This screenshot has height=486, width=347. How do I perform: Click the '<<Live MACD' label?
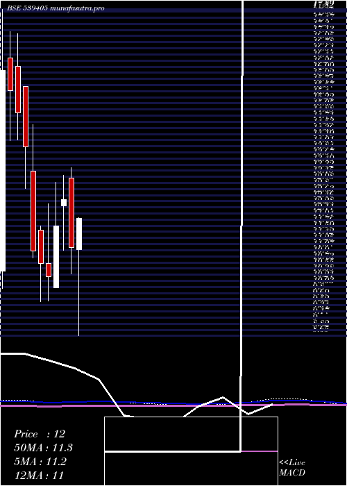[292, 467]
